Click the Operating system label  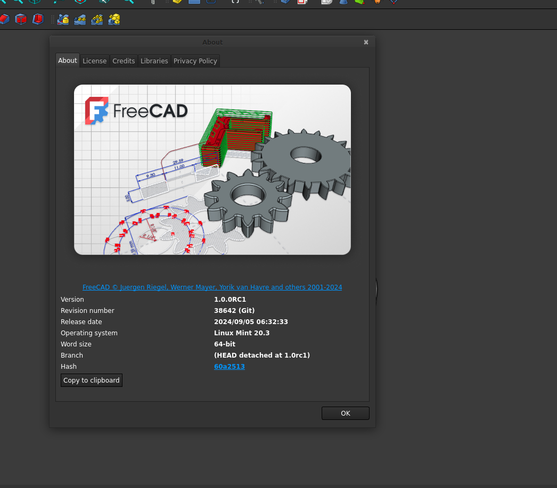pos(89,333)
